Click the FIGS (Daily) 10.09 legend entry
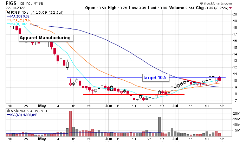Screen dimensions: 246x142 (x=37, y=13)
